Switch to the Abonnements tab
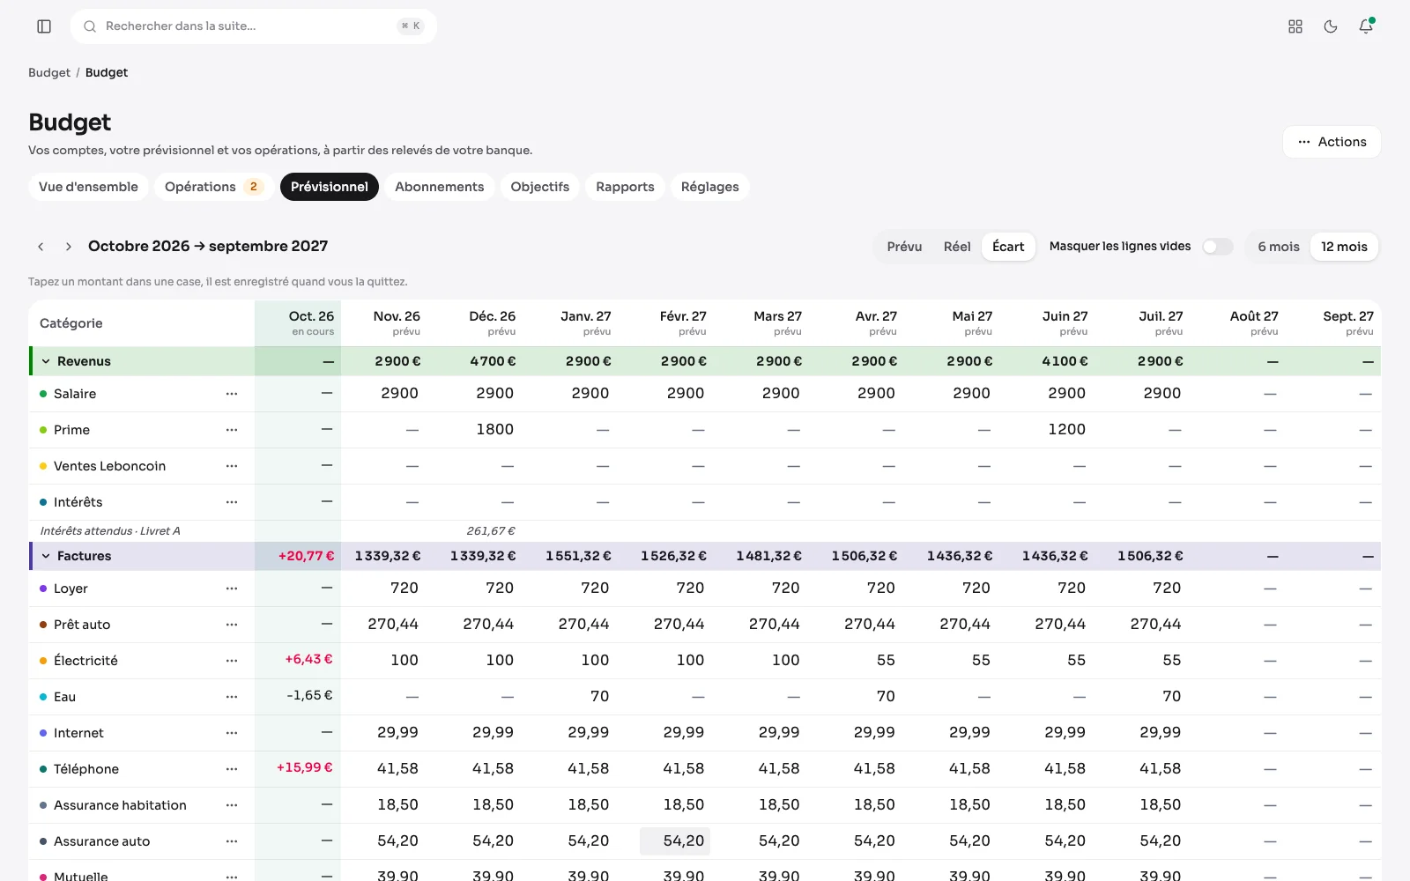 pyautogui.click(x=440, y=187)
